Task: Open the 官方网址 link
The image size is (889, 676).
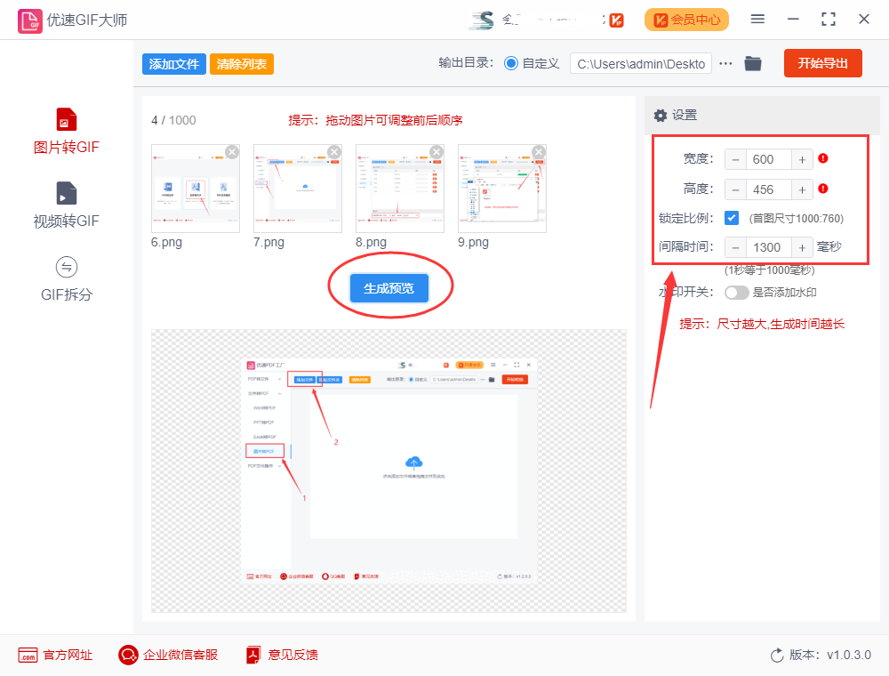Action: pos(55,655)
